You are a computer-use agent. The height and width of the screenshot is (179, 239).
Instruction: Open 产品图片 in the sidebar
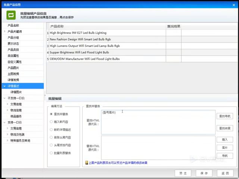[13, 68]
